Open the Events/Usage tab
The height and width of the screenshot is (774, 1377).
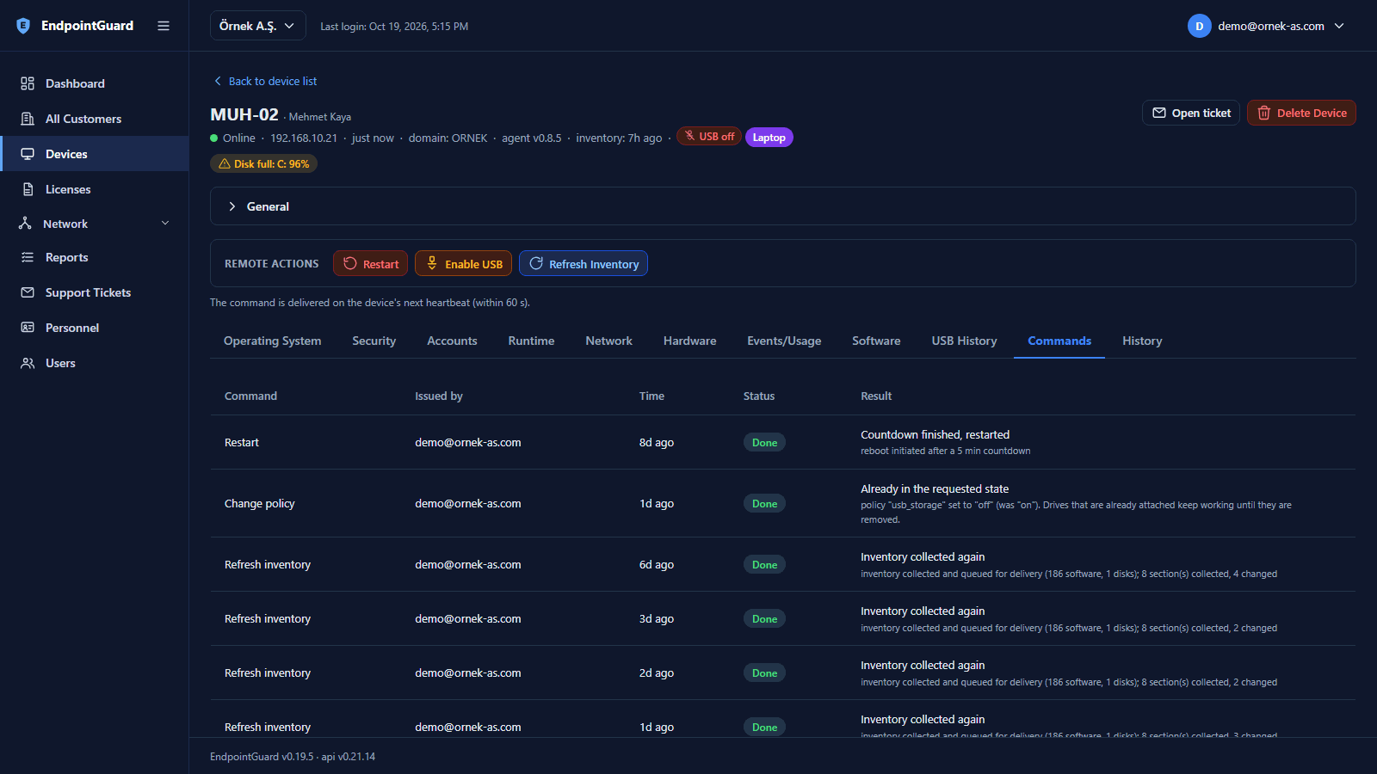pos(784,341)
